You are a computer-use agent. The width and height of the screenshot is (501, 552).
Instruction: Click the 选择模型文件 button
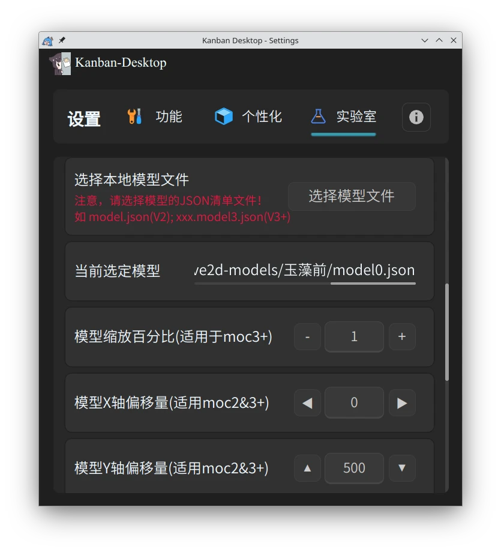click(x=352, y=196)
